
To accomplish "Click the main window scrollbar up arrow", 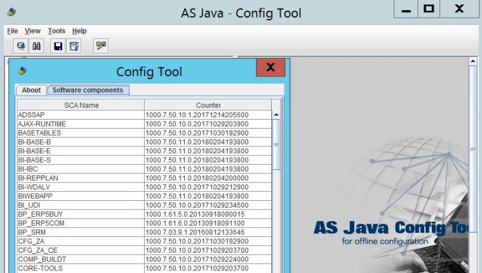I will click(x=472, y=61).
